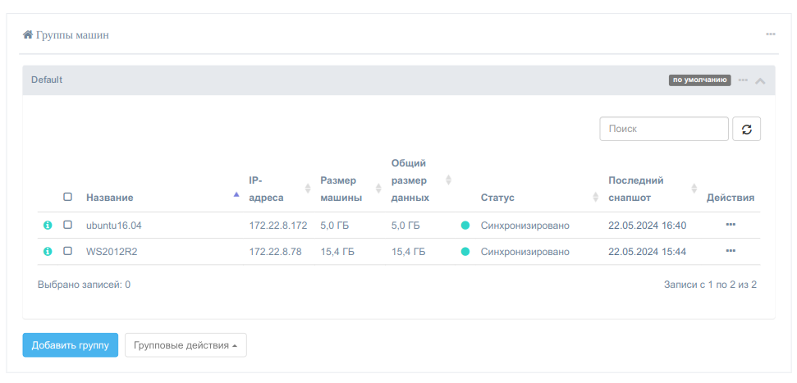Click into the Поиск search field

pos(664,130)
